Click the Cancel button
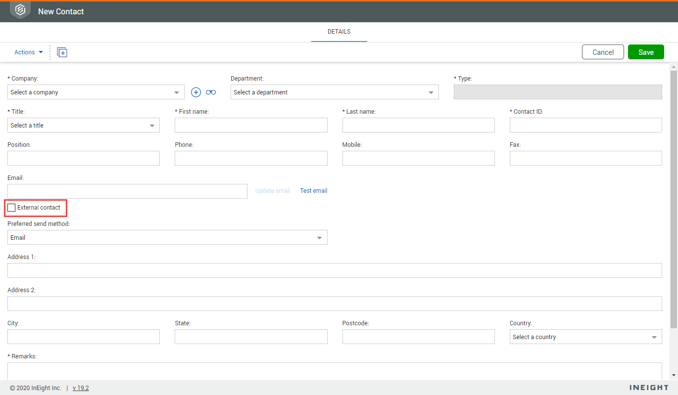678x395 pixels. 603,52
